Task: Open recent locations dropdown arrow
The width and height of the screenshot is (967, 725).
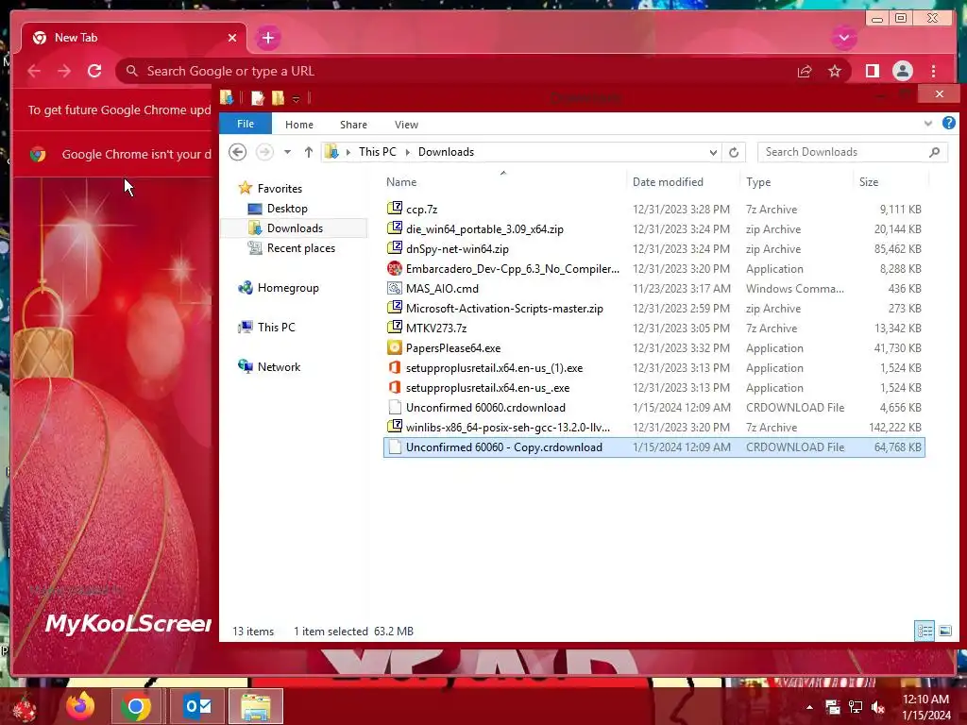Action: [x=287, y=152]
